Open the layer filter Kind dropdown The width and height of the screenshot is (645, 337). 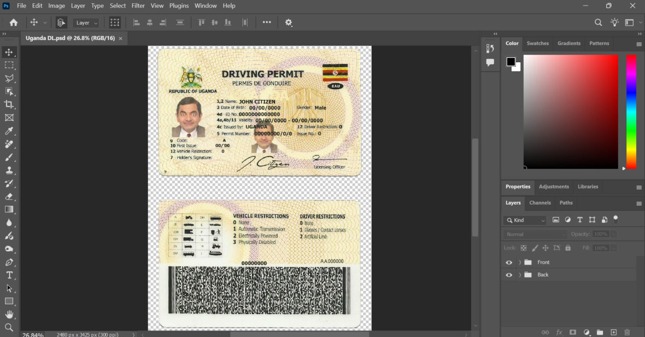pyautogui.click(x=524, y=219)
